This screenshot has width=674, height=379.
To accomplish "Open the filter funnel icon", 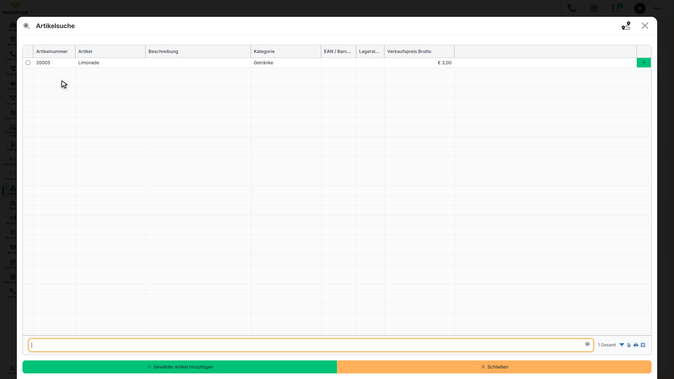I will [x=622, y=345].
